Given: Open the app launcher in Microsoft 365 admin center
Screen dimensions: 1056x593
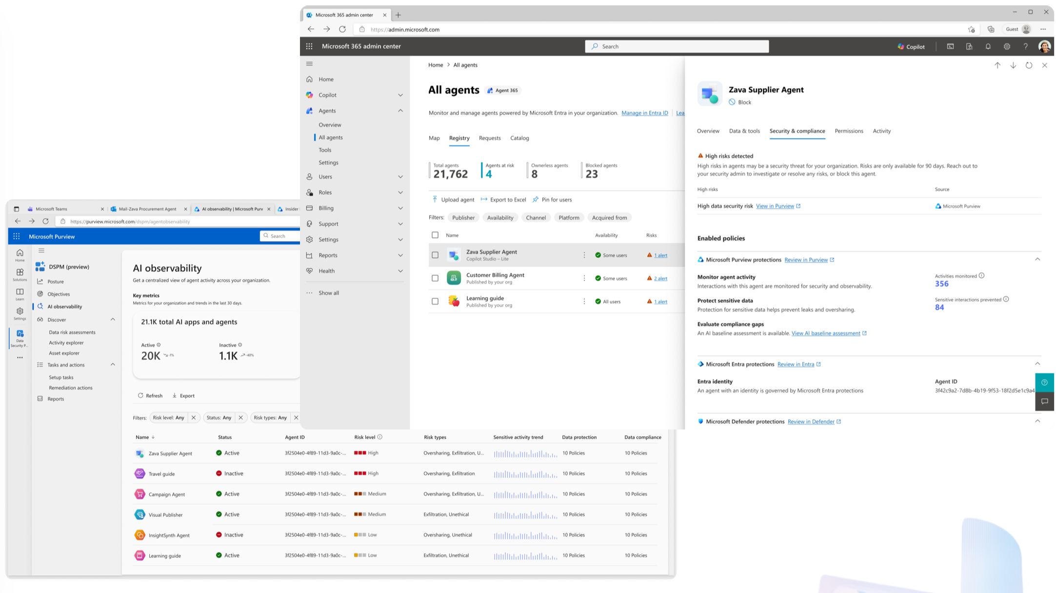Looking at the screenshot, I should click(x=309, y=46).
